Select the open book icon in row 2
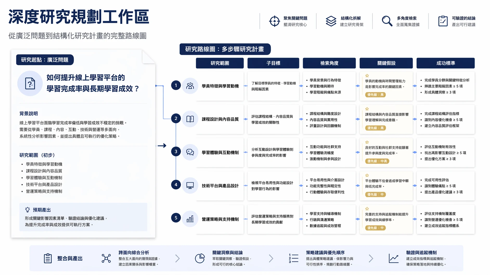The height and width of the screenshot is (275, 490). pyautogui.click(x=190, y=119)
